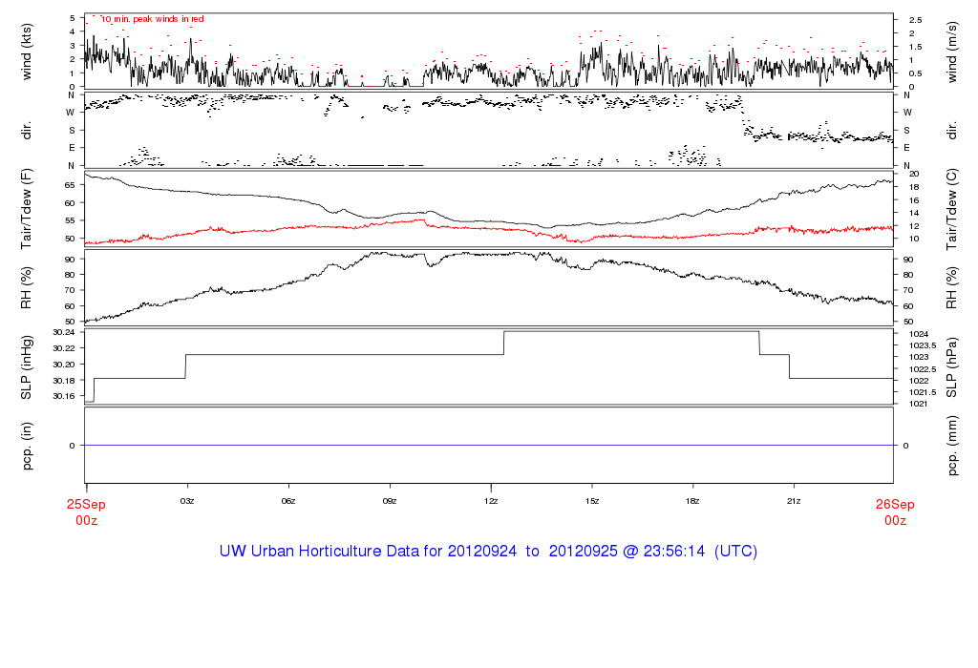
Task: Click the red dew point curve
Action: pos(489,229)
